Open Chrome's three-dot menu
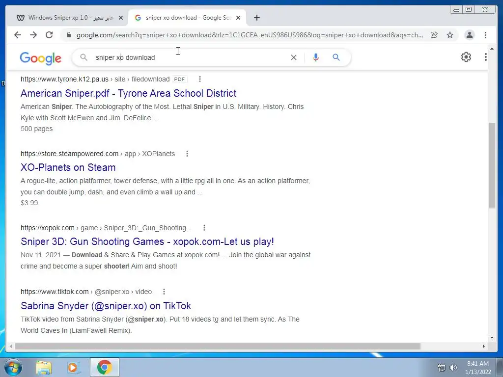 pyautogui.click(x=485, y=35)
